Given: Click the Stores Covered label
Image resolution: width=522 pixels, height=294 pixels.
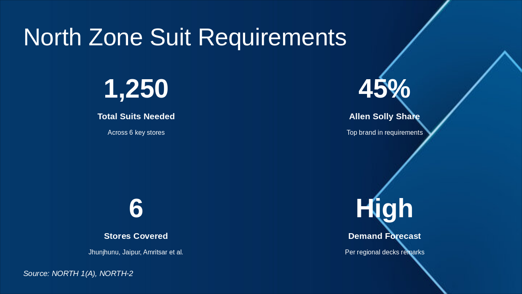Looking at the screenshot, I should pos(136,236).
